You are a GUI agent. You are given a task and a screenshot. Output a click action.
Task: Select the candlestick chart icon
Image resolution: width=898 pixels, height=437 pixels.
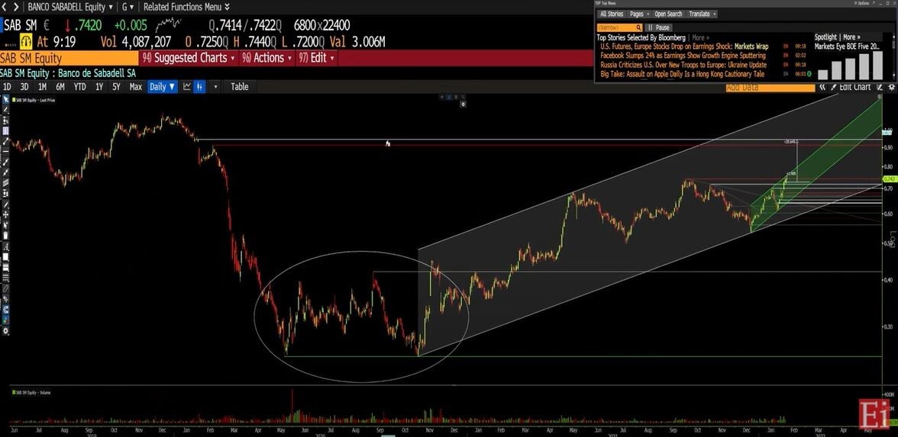click(199, 87)
